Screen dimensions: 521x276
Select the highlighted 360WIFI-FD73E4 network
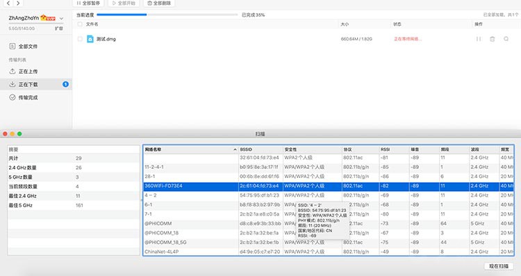329,186
